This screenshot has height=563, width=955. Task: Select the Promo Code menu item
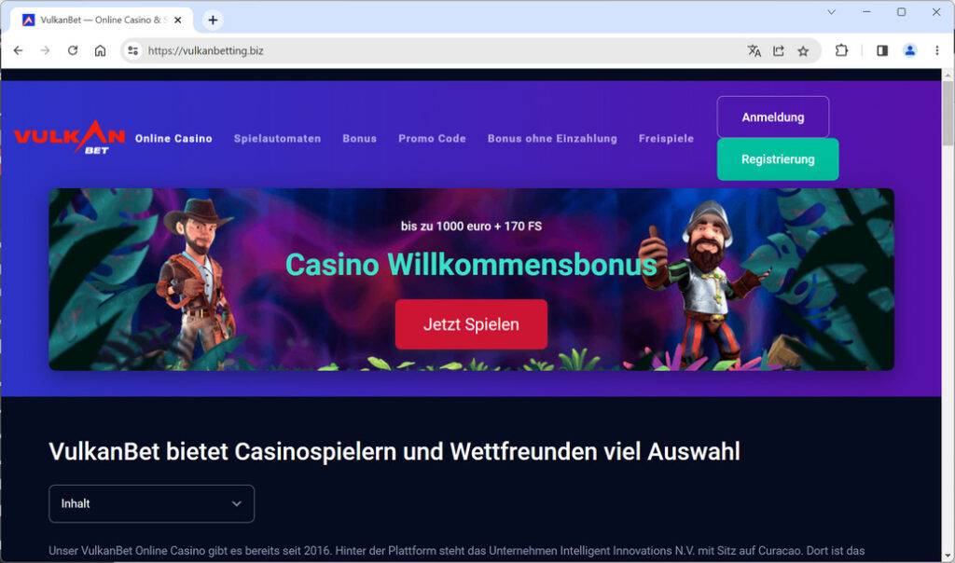click(x=432, y=138)
